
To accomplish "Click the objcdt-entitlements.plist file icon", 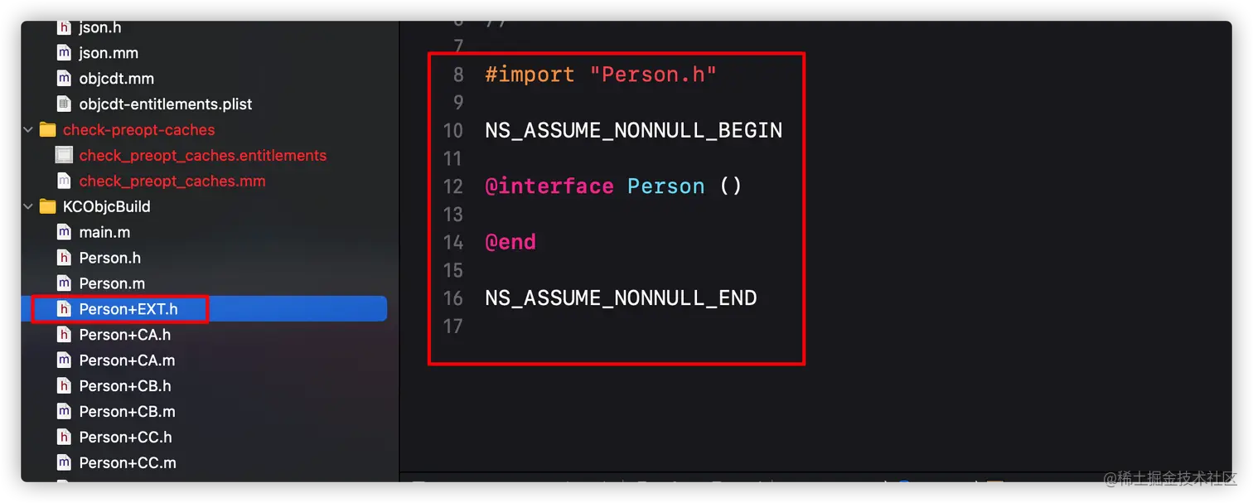I will click(x=64, y=104).
